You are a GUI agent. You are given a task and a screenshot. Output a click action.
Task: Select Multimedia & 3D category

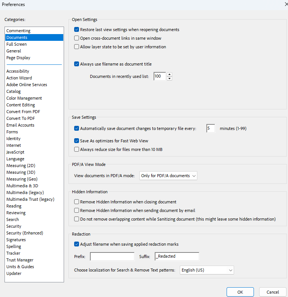click(34, 186)
